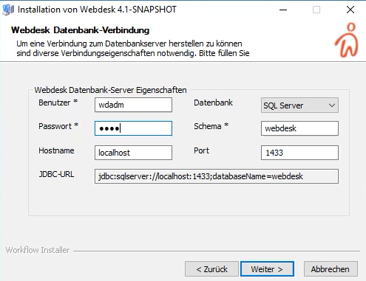Viewport: 366px width, 281px height.
Task: Open the Datenbank dropdown showing SQL Server
Action: (x=299, y=105)
